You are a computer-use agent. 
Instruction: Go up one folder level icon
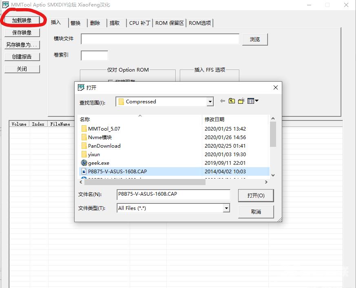click(x=232, y=101)
